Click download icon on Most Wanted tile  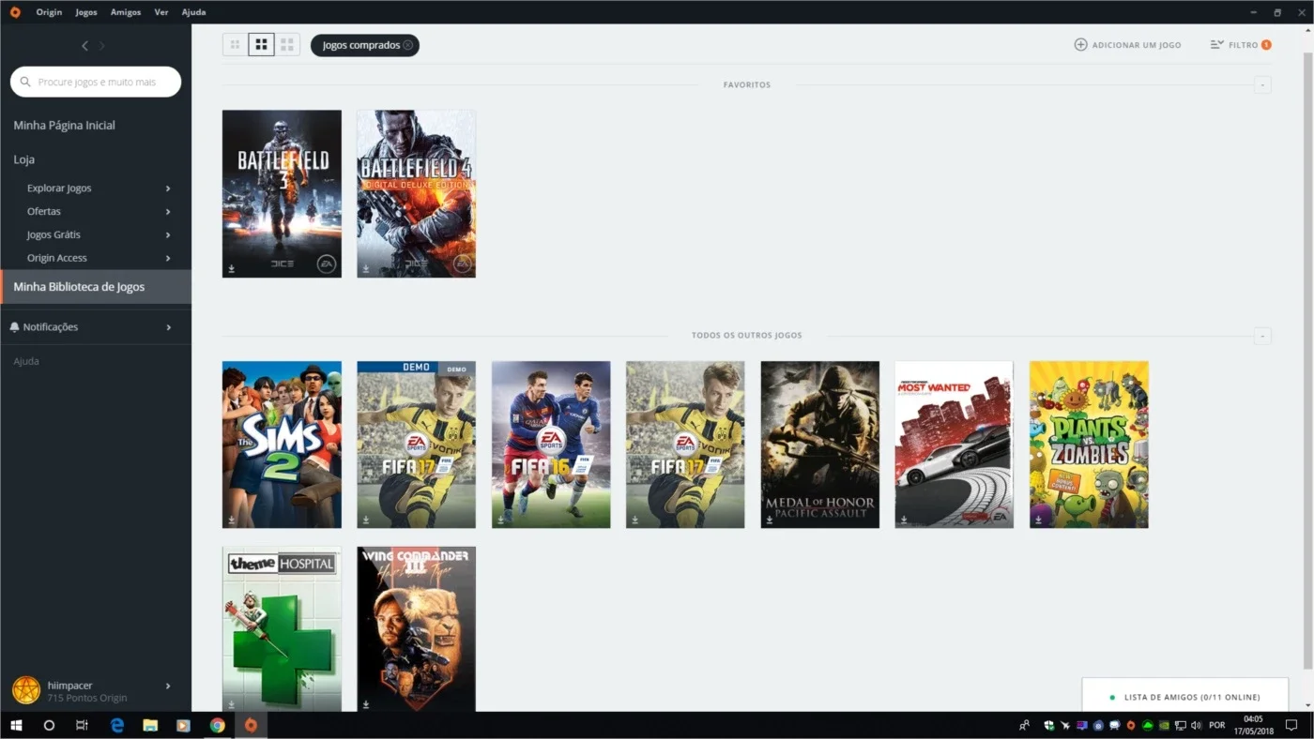(904, 520)
